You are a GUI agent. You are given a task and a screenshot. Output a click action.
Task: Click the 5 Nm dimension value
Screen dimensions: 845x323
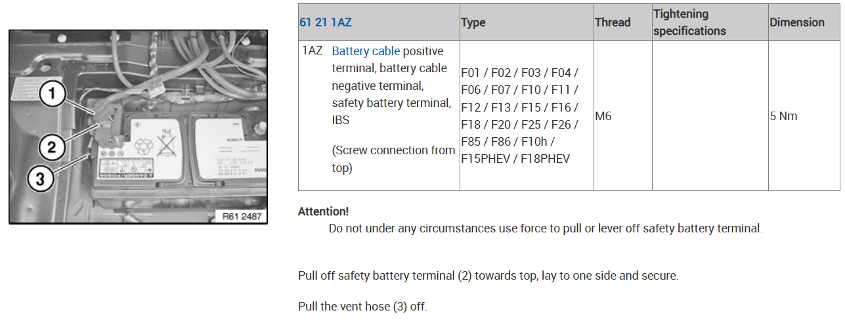point(783,116)
